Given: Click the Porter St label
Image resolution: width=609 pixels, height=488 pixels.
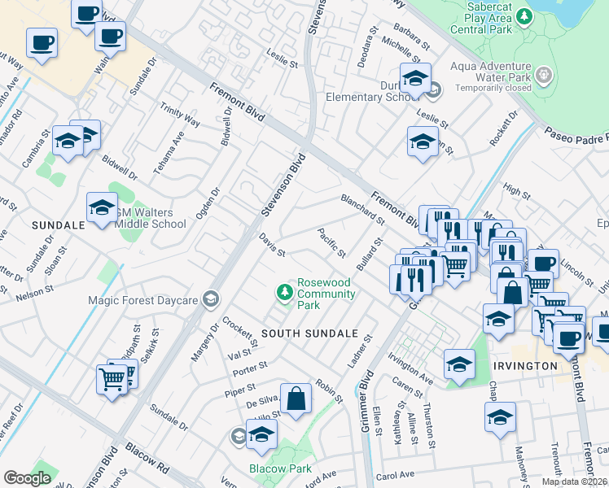Looking at the screenshot, I should (250, 369).
